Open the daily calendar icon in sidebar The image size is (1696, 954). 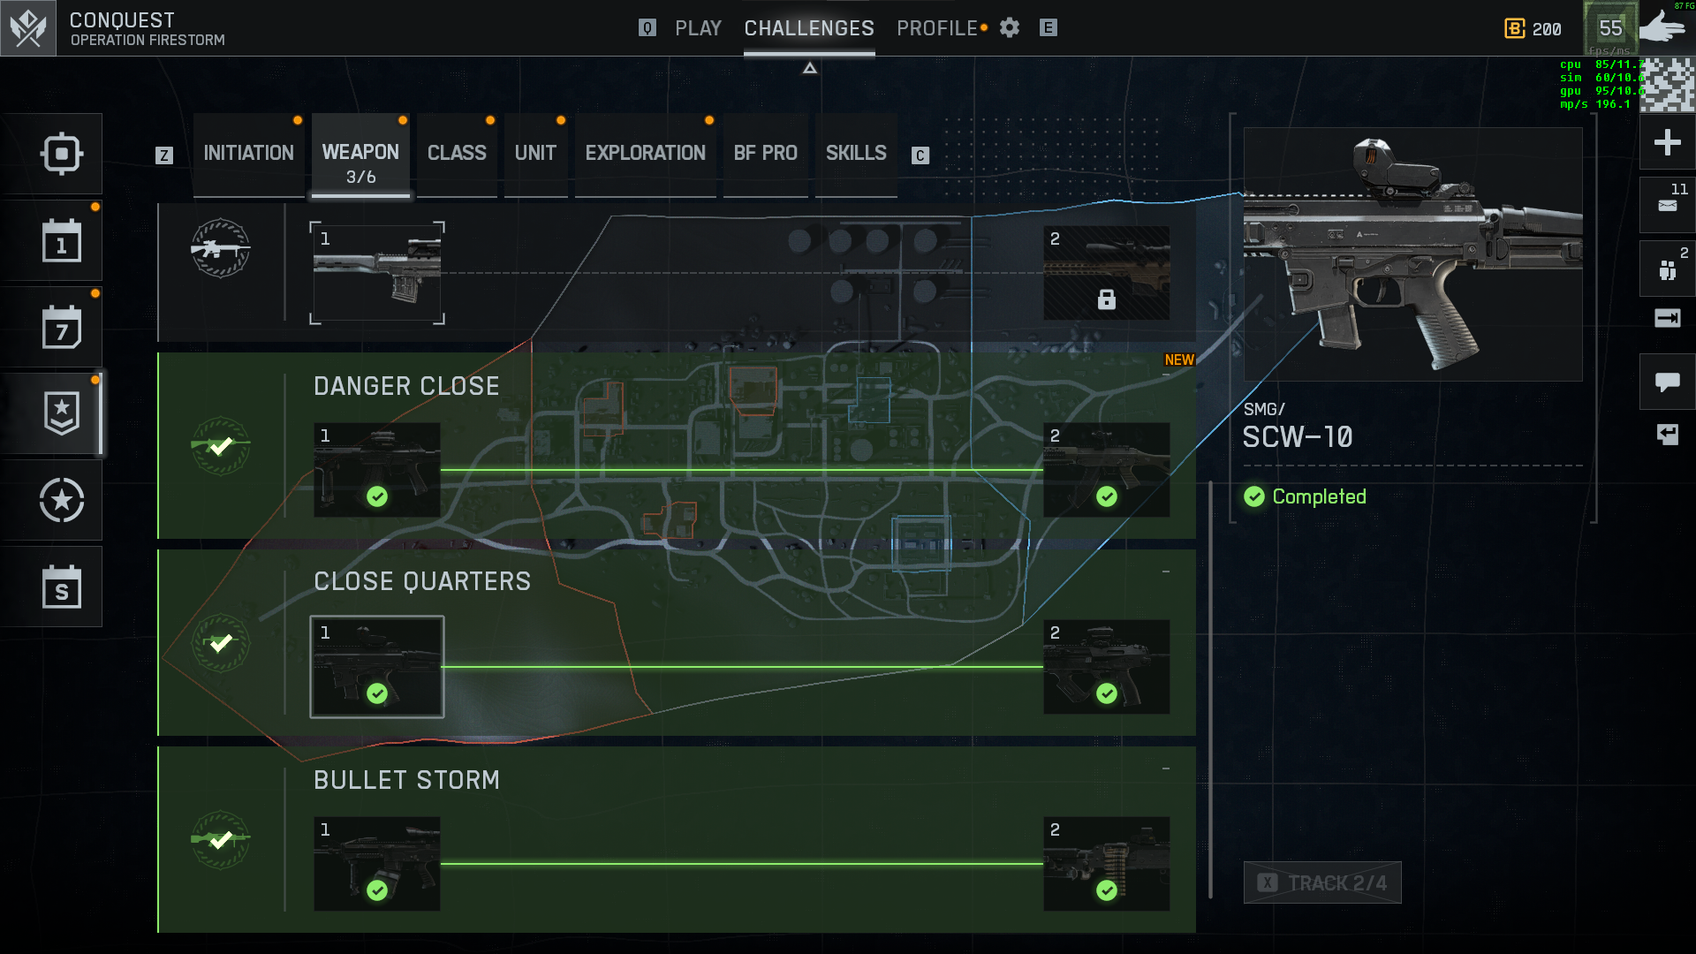coord(61,241)
